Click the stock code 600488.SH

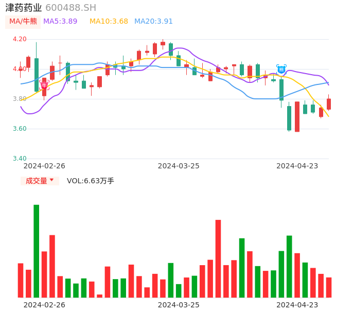point(70,8)
